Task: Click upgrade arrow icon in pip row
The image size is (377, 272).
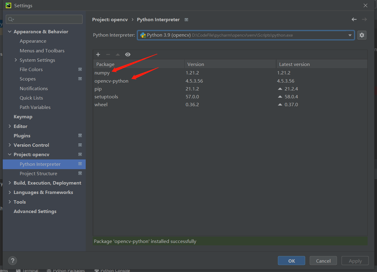Action: coord(280,89)
